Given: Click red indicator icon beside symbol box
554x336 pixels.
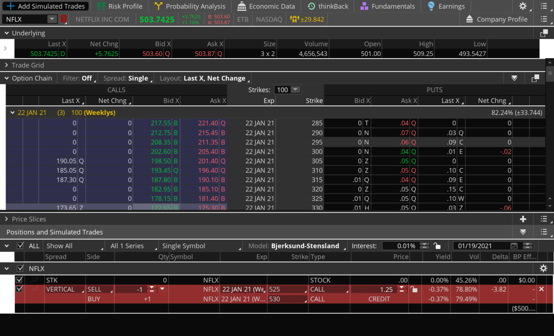Looking at the screenshot, I should click(x=64, y=19).
